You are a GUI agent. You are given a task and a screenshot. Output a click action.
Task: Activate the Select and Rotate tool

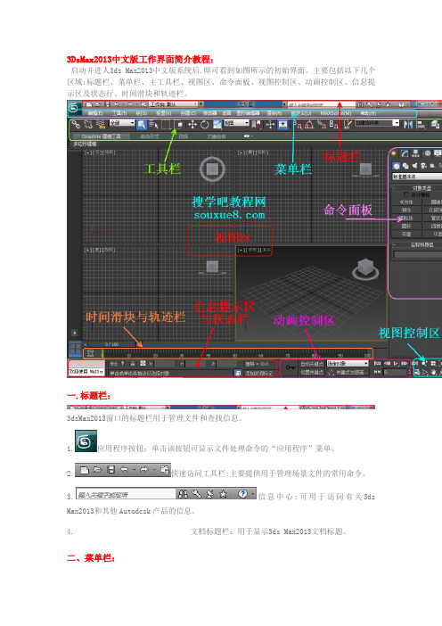point(205,125)
